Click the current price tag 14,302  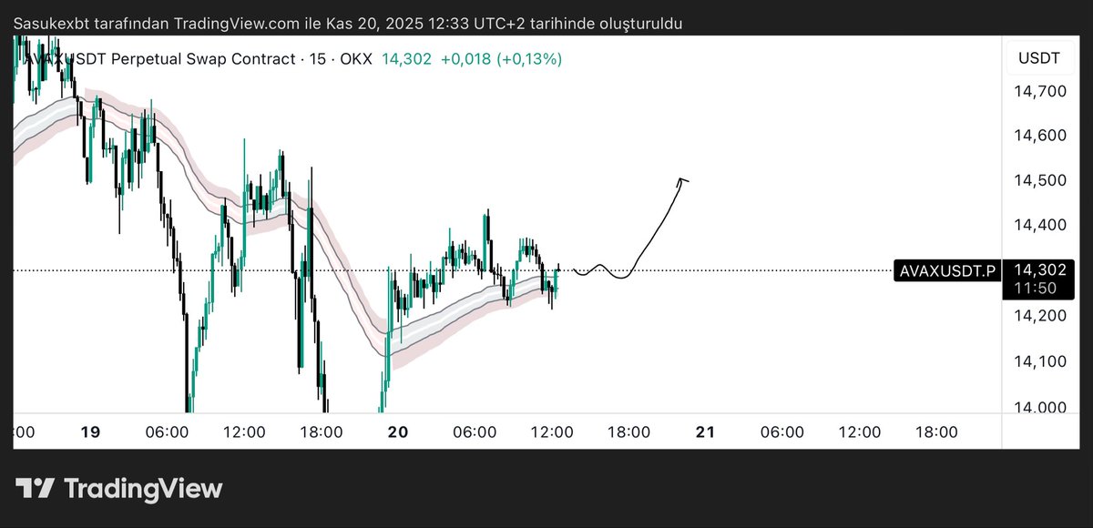click(x=1039, y=270)
